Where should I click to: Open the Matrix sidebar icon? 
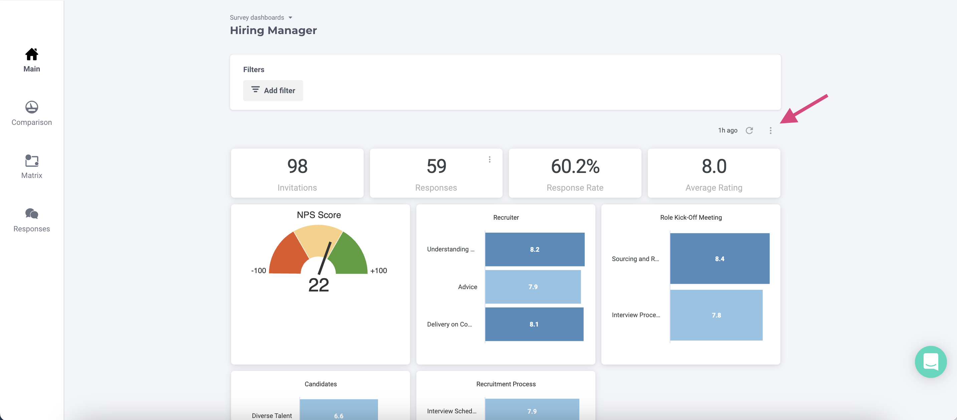32,161
